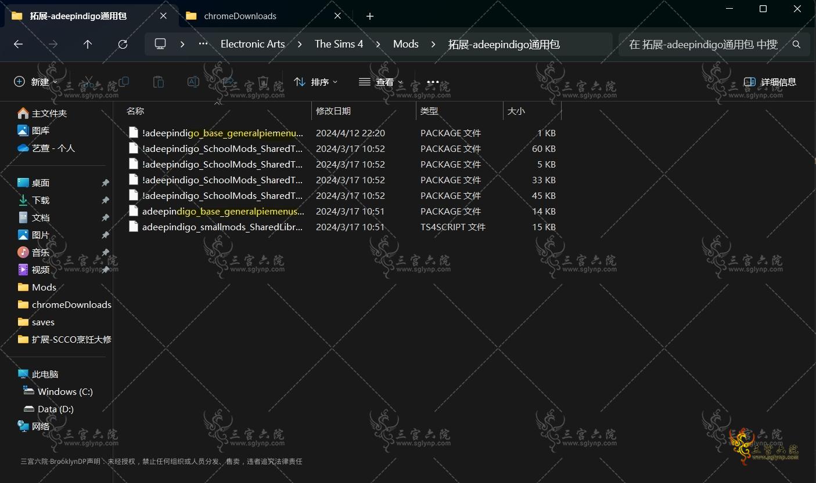This screenshot has width=816, height=483.
Task: Select the 拓展-adeepindigo通用包 tab
Action: coord(90,16)
